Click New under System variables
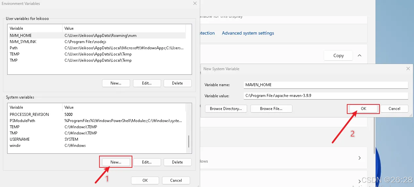This screenshot has width=414, height=187. 116,162
